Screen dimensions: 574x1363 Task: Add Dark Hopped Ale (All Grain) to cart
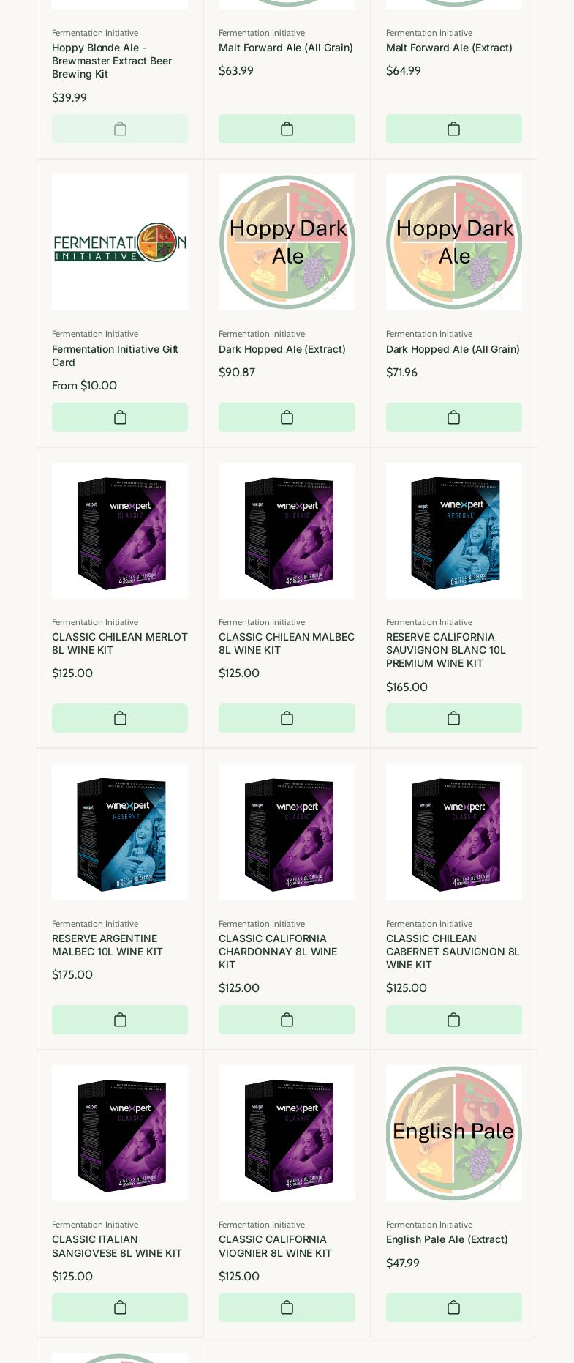click(453, 417)
